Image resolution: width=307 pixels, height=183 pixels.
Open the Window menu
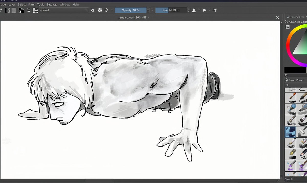tap(65, 4)
